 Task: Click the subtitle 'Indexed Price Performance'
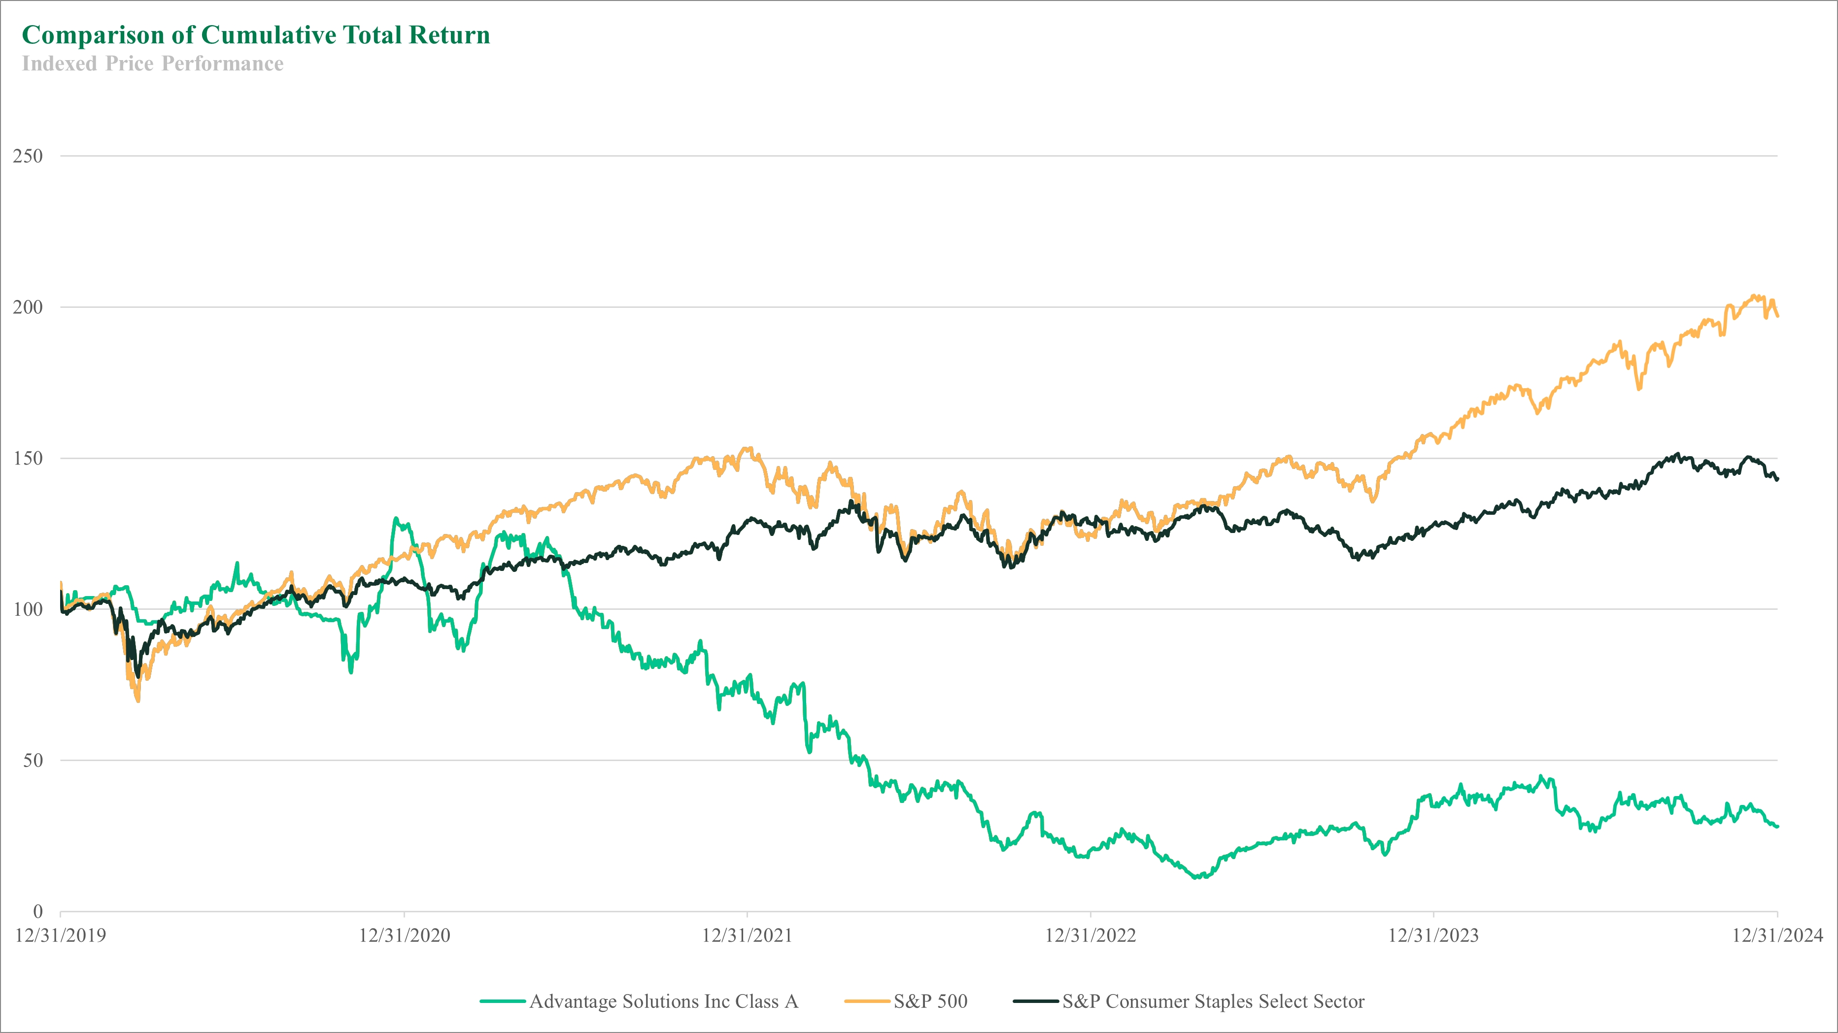153,64
